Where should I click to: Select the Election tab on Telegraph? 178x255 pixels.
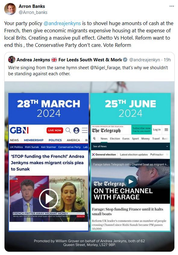click(115, 139)
